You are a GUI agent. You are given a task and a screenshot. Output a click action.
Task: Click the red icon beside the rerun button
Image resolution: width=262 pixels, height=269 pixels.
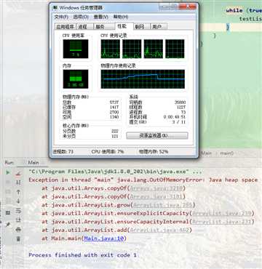click(18, 173)
